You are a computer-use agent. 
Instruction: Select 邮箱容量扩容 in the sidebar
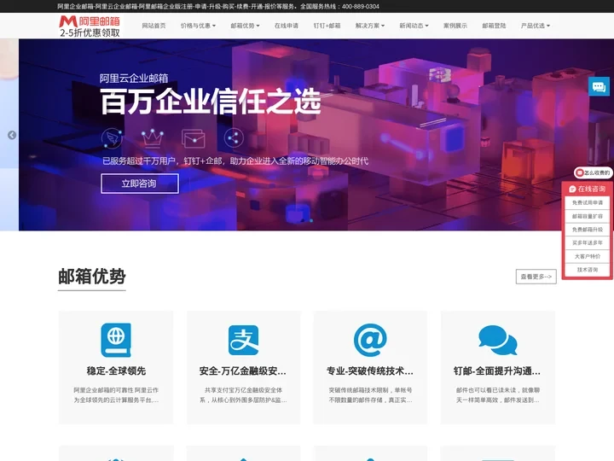pyautogui.click(x=587, y=216)
